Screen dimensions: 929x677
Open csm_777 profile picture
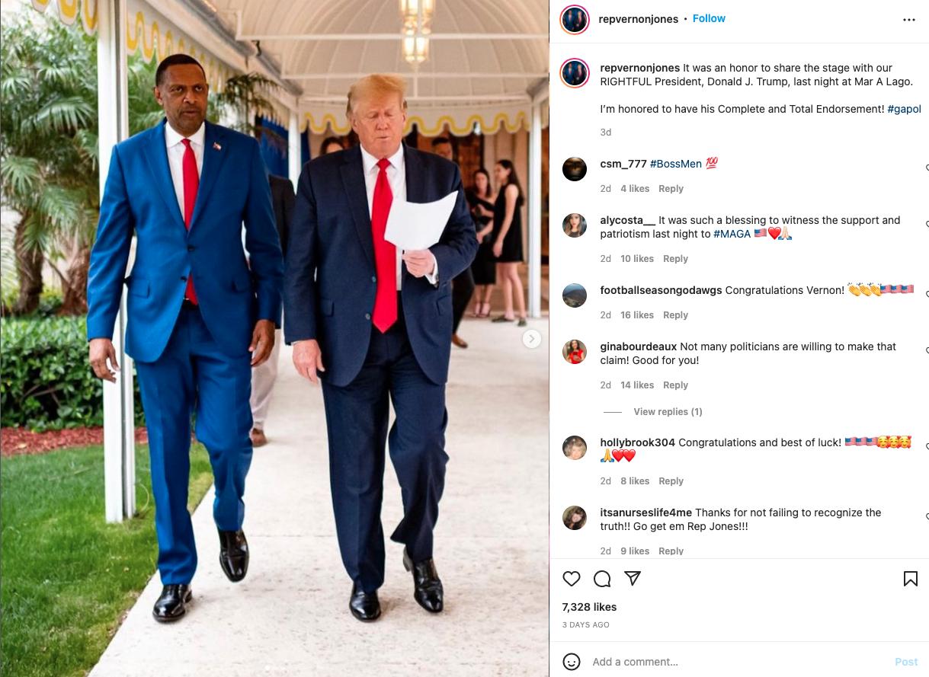[x=575, y=169]
